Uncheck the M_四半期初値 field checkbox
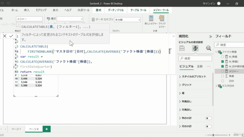 click(x=223, y=66)
